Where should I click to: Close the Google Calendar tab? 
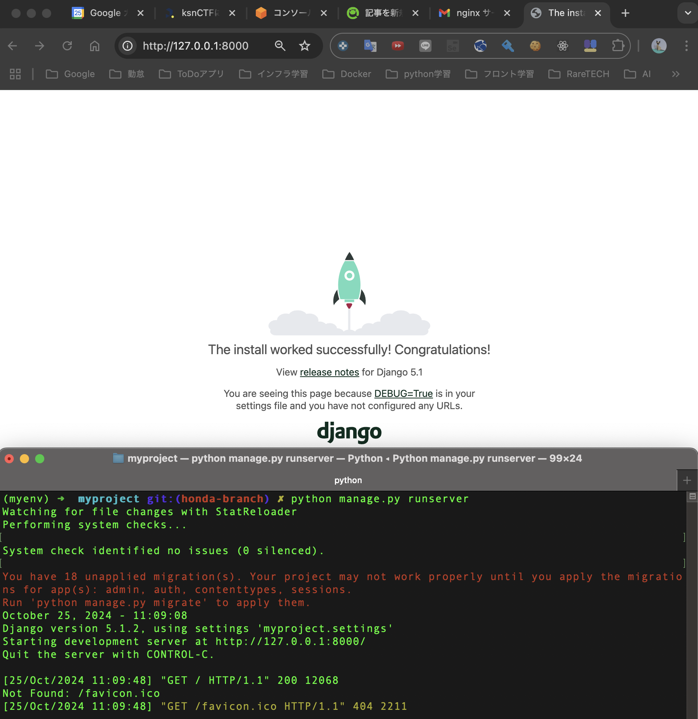point(141,13)
